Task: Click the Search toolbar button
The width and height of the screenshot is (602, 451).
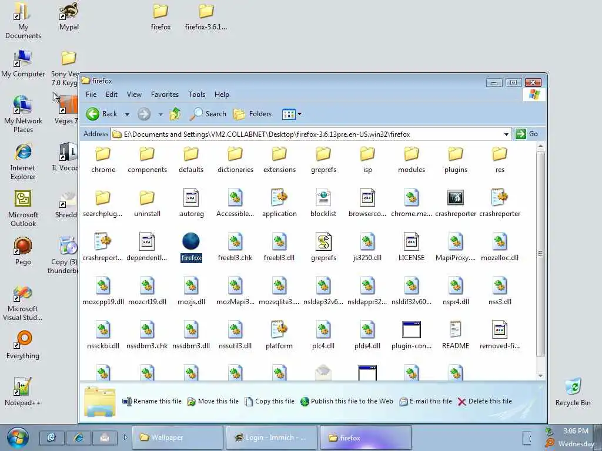Action: tap(208, 114)
